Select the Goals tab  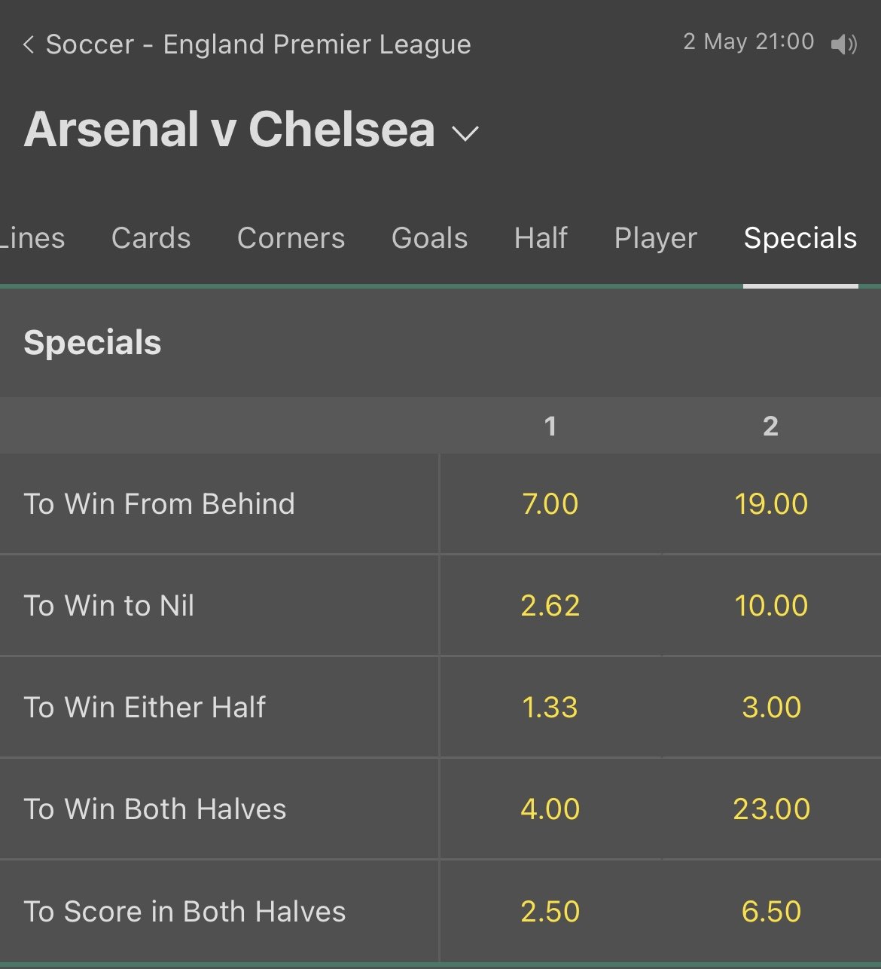pyautogui.click(x=429, y=238)
